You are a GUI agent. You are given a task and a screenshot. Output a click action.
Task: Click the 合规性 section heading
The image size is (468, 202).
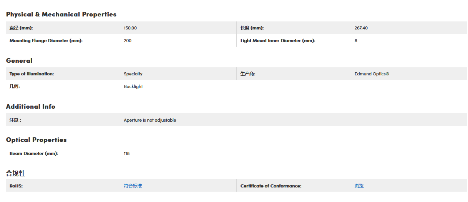pos(16,173)
